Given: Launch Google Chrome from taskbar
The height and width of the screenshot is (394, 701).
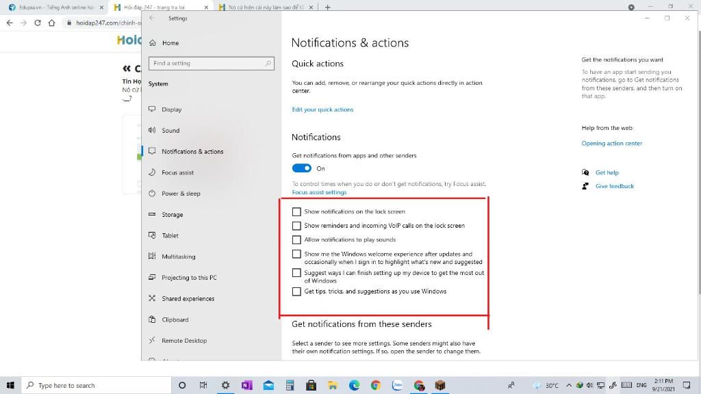Looking at the screenshot, I should (x=376, y=385).
